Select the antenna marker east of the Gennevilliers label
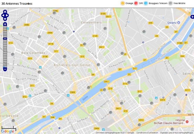 pyautogui.click(x=105, y=29)
